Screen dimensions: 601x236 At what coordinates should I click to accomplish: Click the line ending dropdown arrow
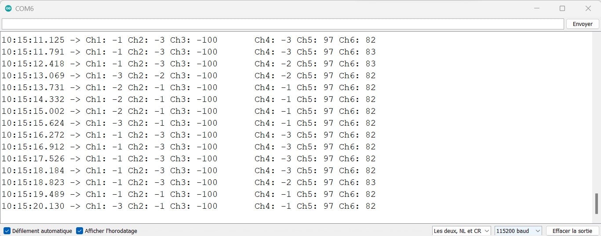[x=487, y=231]
